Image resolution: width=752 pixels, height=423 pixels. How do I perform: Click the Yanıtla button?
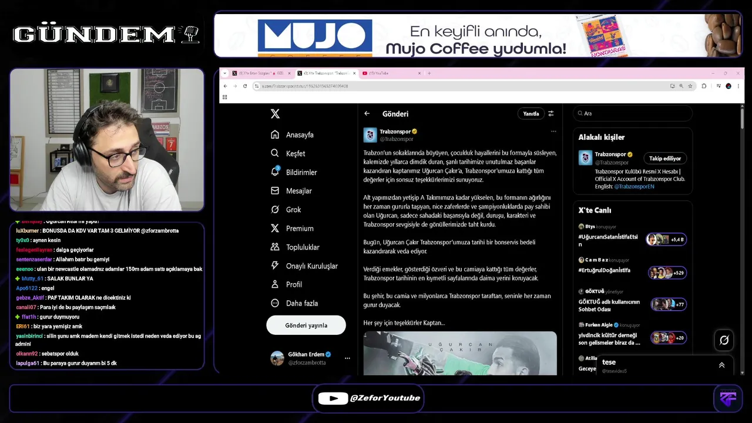point(531,114)
